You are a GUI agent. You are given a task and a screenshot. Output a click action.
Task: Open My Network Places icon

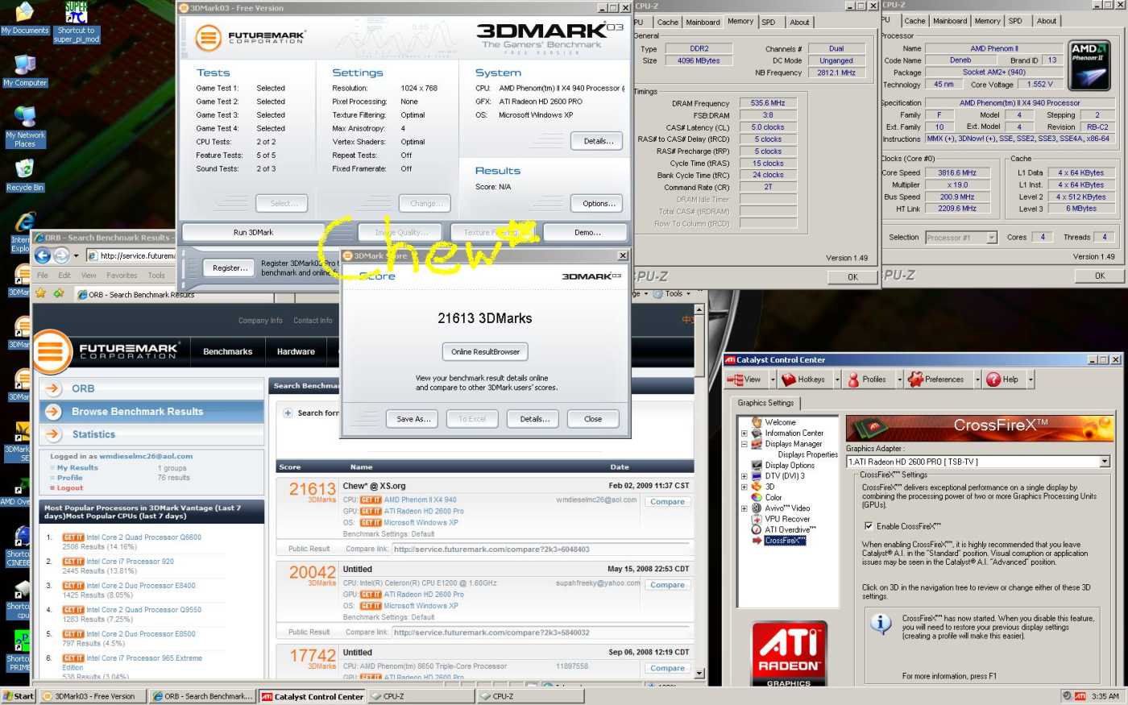click(24, 127)
